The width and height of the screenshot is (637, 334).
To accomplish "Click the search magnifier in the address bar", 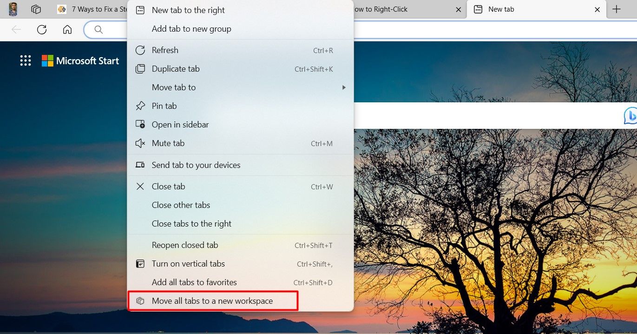I will click(98, 29).
